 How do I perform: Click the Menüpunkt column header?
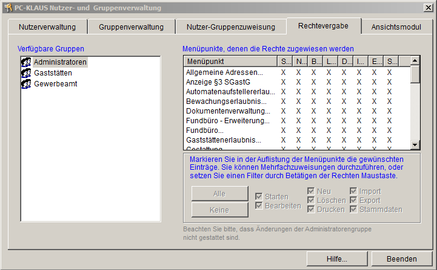tap(230, 62)
